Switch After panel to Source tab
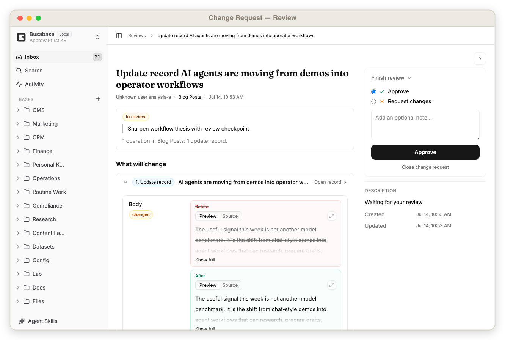The image size is (505, 340). point(230,285)
